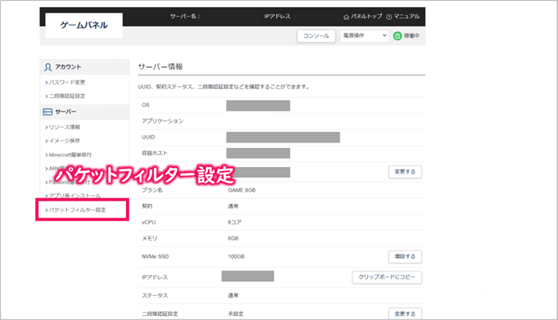
Task: Click 変更する button below 収容ホスト row
Action: 405,172
